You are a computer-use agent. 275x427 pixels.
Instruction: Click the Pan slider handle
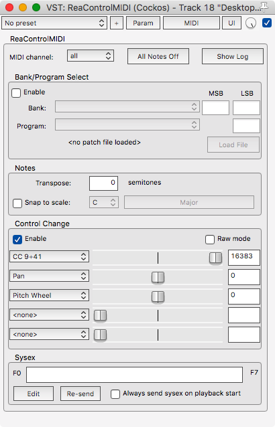(158, 278)
